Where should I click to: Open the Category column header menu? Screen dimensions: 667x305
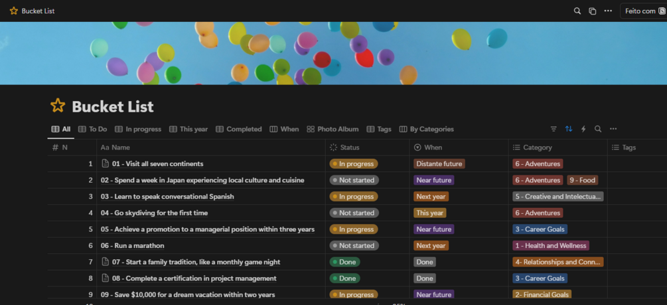point(537,148)
